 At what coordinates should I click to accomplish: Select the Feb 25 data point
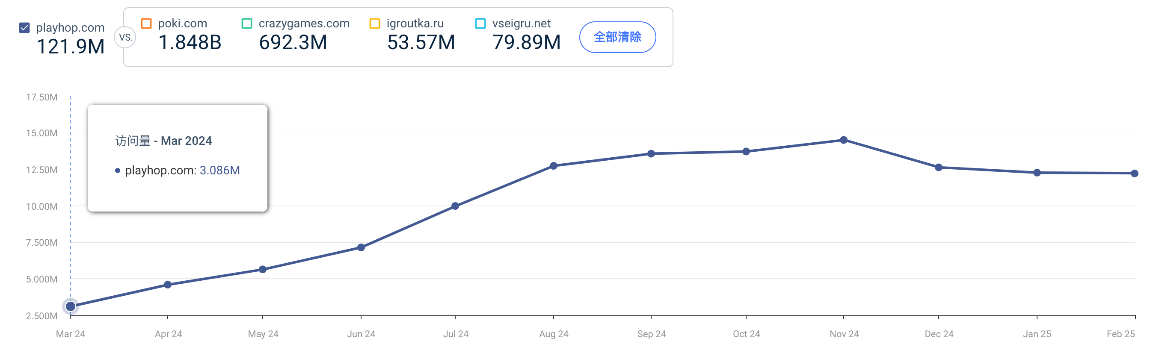coord(1135,173)
